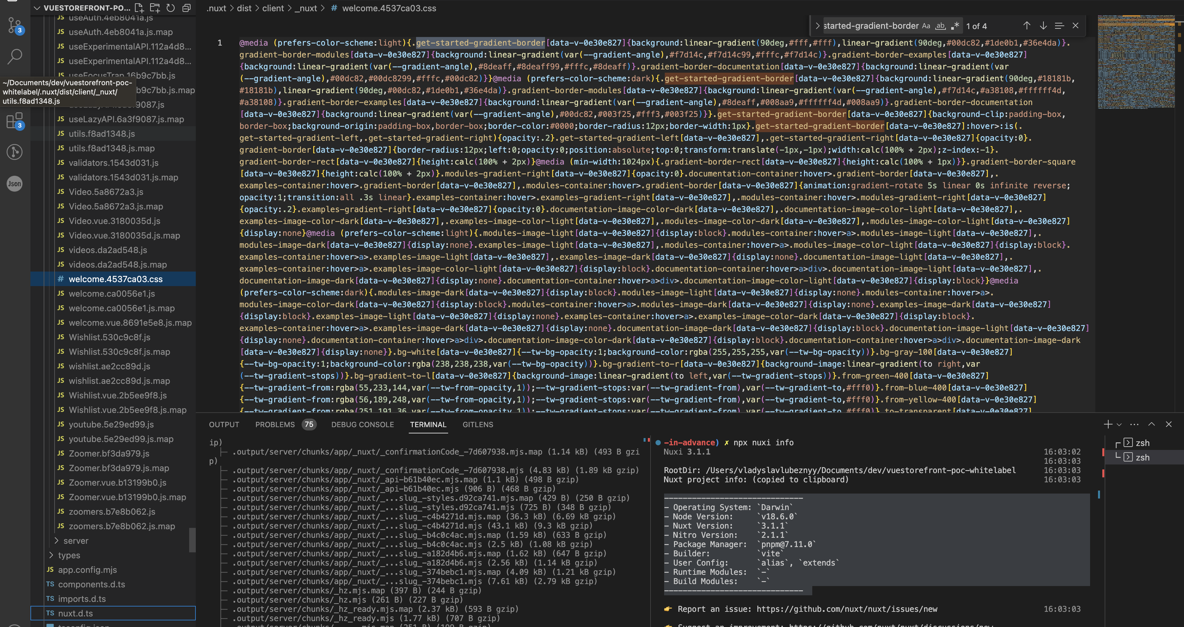Select the second zsh terminal entry
The height and width of the screenshot is (627, 1184).
(1142, 457)
